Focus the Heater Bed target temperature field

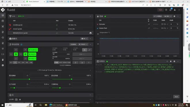174,28
